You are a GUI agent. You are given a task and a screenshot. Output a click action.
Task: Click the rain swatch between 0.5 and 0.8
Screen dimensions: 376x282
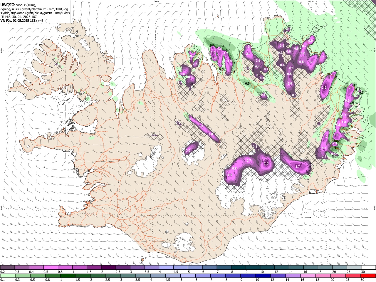tap(38, 276)
